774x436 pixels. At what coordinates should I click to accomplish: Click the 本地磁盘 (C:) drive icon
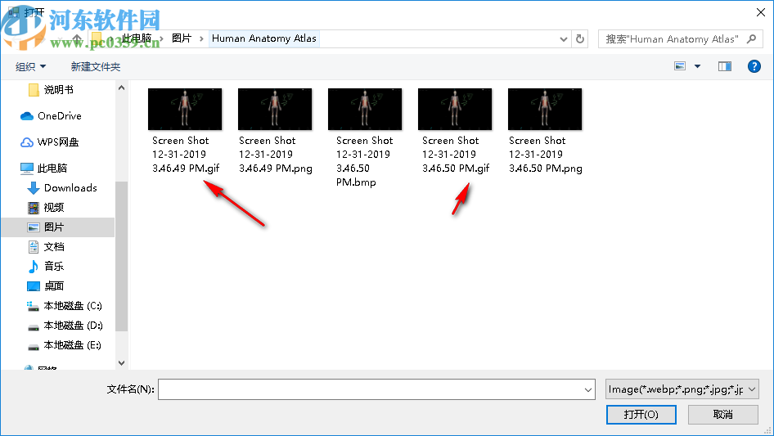point(33,307)
